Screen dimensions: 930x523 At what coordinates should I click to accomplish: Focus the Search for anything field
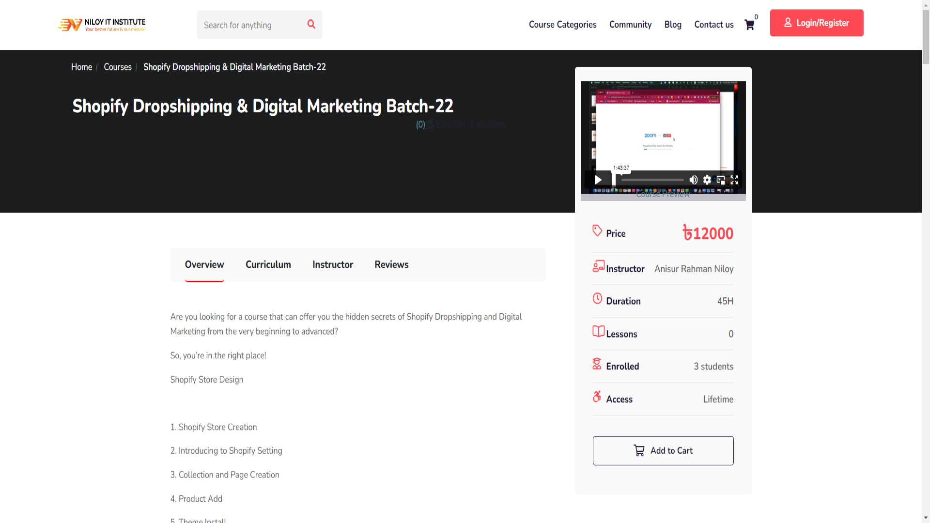249,25
